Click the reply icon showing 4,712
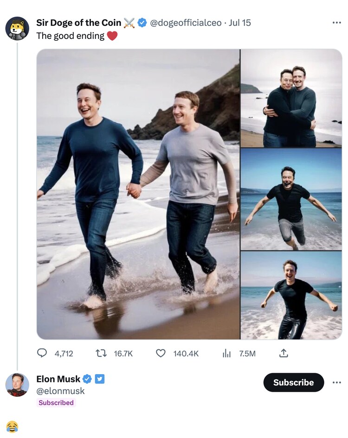 tap(42, 353)
